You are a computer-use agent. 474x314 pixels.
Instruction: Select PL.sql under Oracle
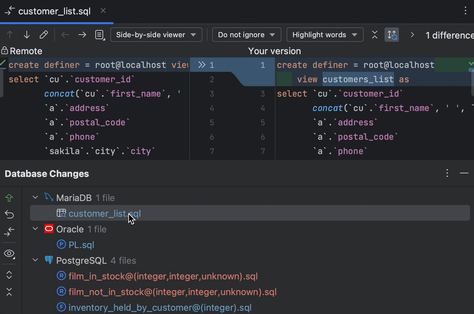coord(81,244)
